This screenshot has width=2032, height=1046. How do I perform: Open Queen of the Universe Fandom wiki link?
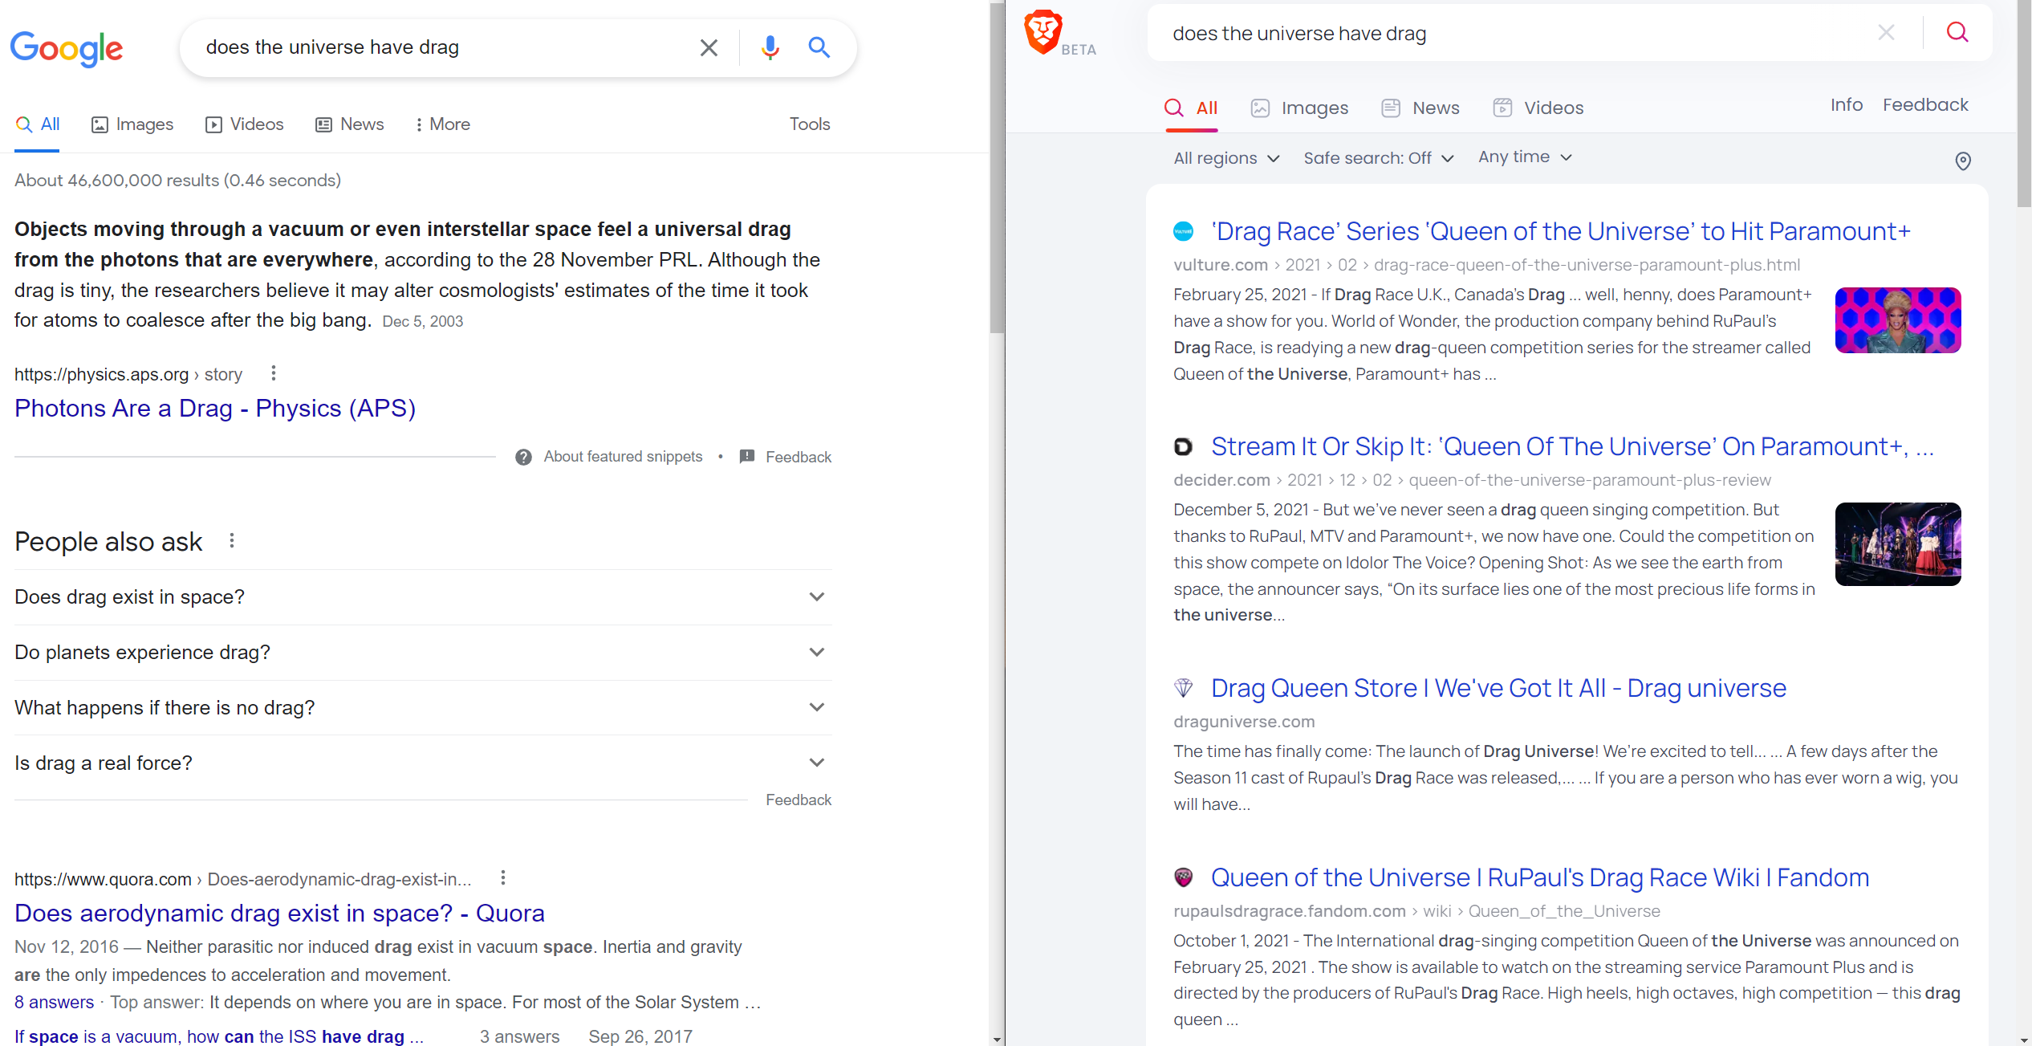pyautogui.click(x=1539, y=877)
